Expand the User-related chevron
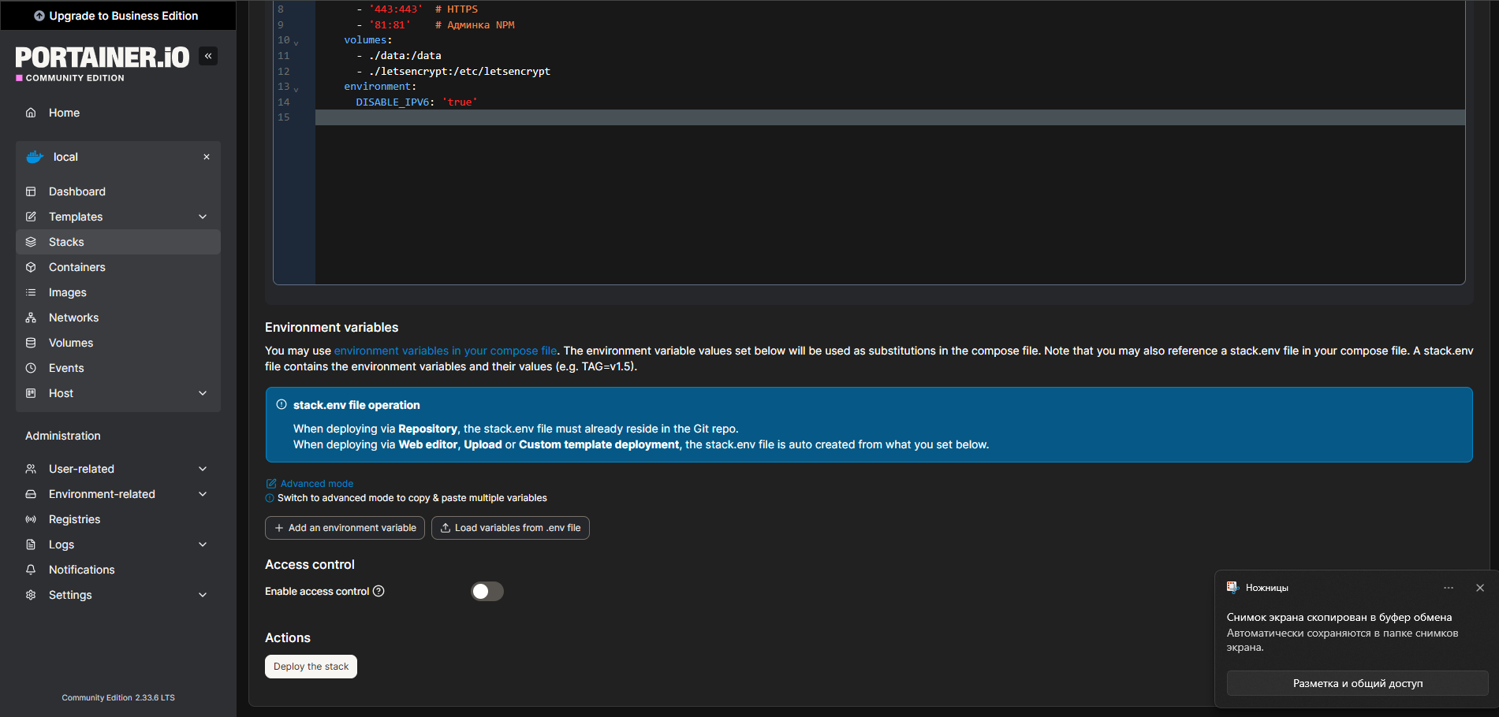1499x717 pixels. click(203, 469)
